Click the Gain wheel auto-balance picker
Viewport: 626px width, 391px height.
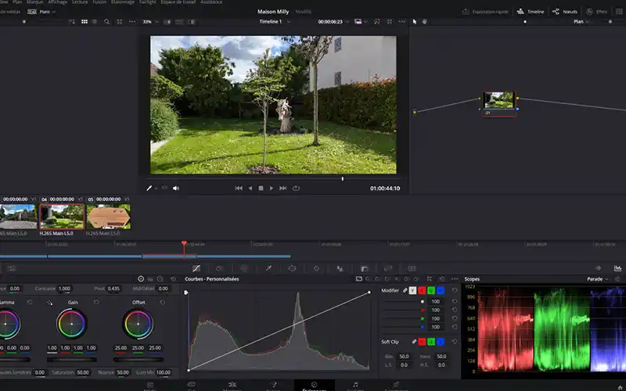(50, 303)
